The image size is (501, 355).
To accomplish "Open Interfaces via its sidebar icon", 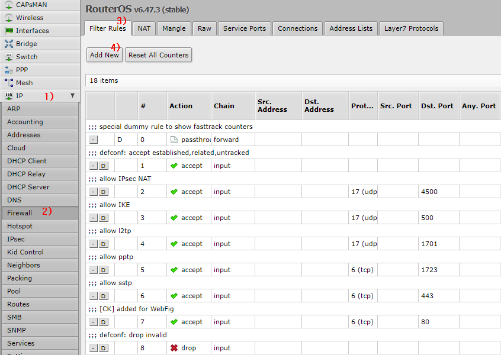I will point(9,31).
